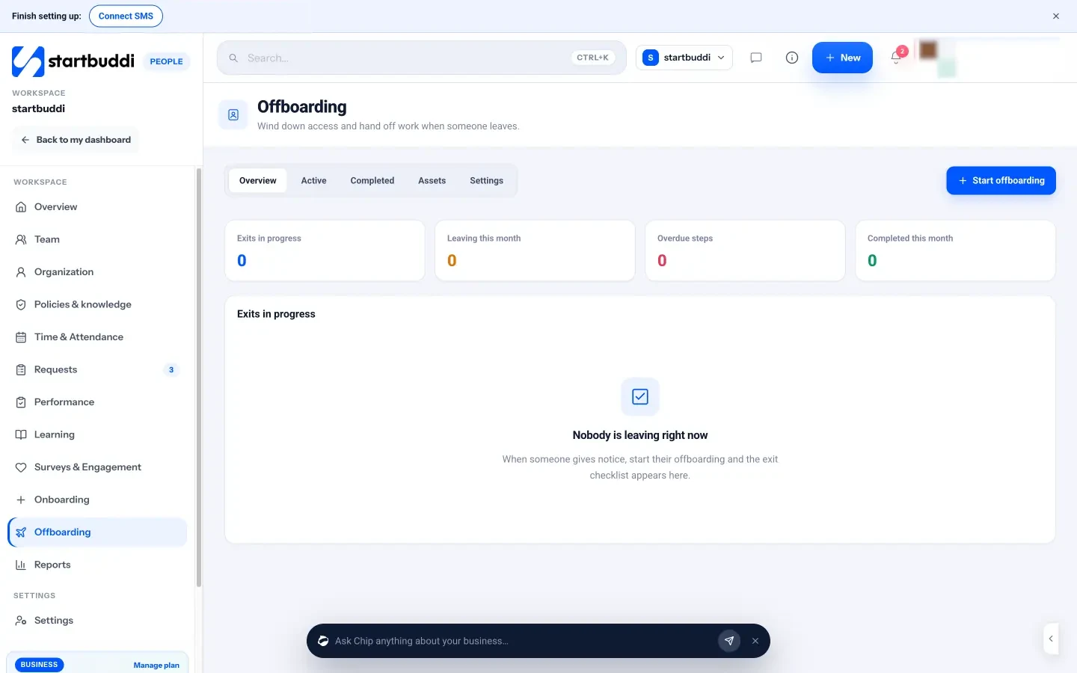Open the offboarding Settings tab

coord(487,180)
